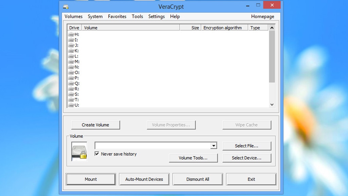Open the Volume Tools button
The height and width of the screenshot is (196, 348).
[193, 158]
